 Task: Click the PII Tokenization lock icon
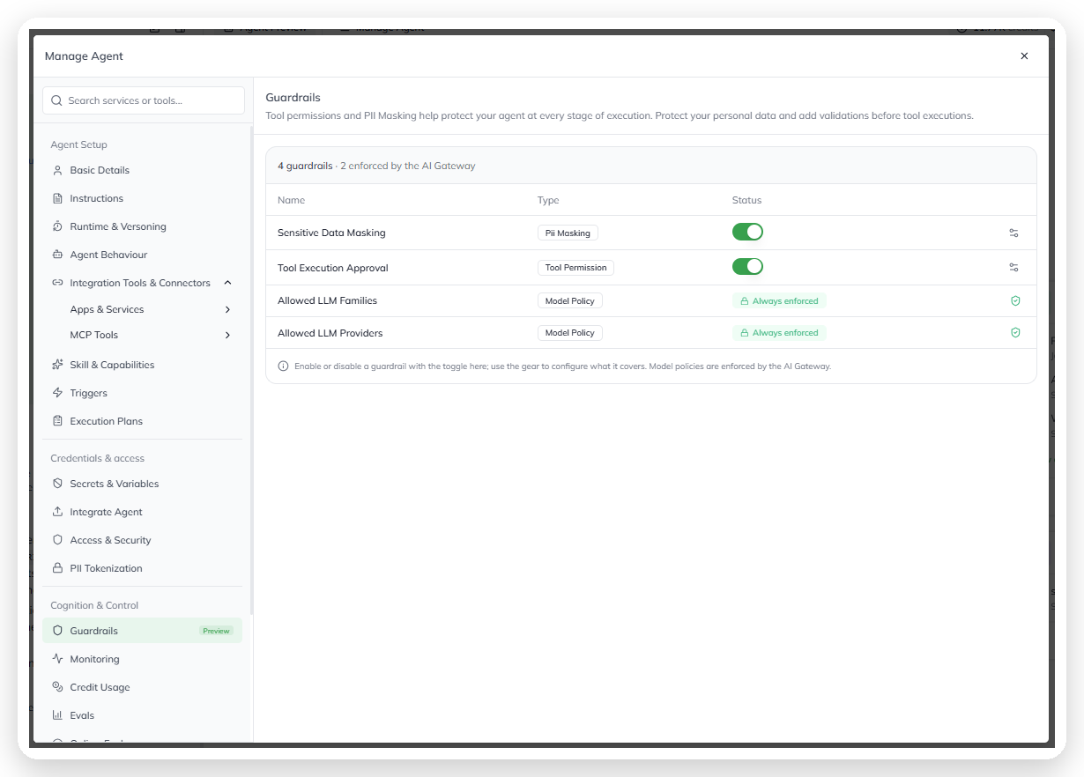pos(57,568)
